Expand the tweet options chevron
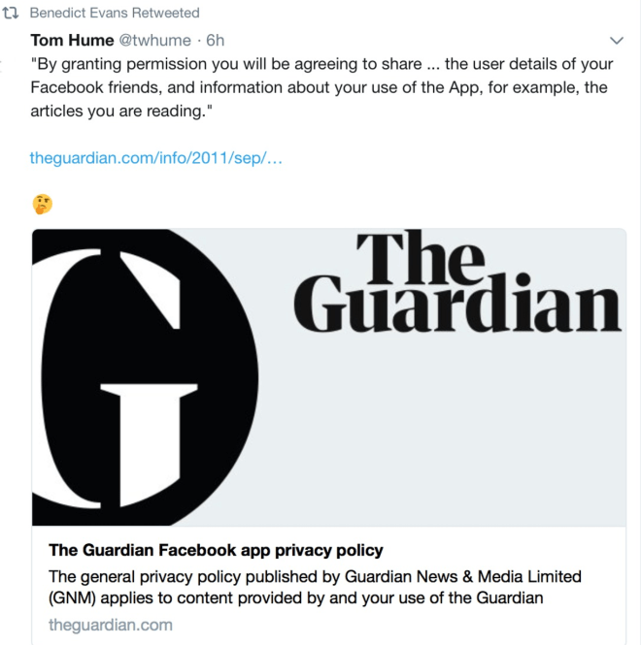This screenshot has width=641, height=645. pyautogui.click(x=616, y=41)
